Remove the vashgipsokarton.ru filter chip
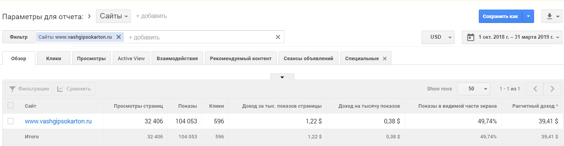 119,37
